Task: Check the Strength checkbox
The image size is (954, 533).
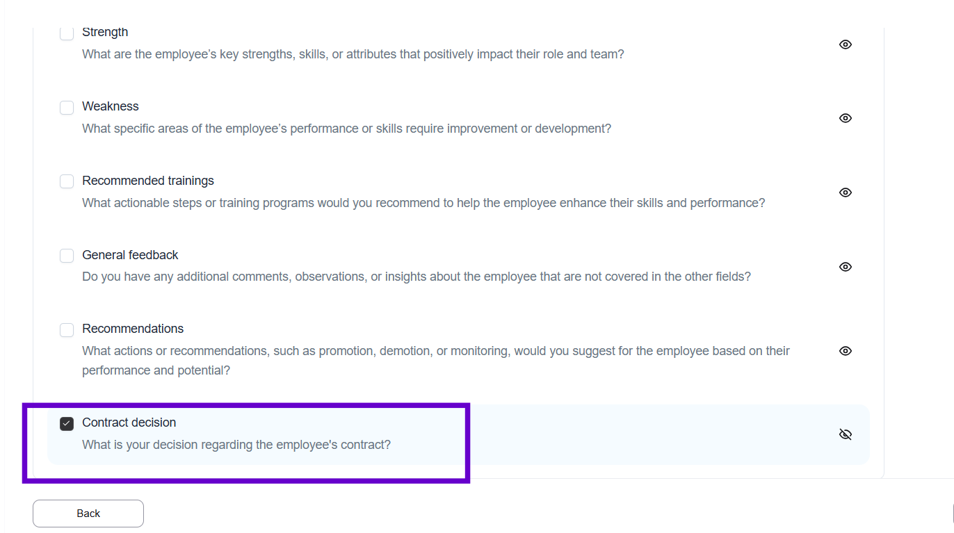Action: pos(67,33)
